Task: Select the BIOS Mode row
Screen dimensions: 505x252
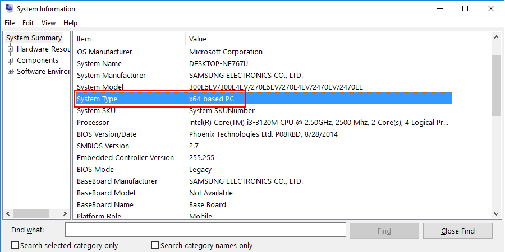Action: click(263, 169)
